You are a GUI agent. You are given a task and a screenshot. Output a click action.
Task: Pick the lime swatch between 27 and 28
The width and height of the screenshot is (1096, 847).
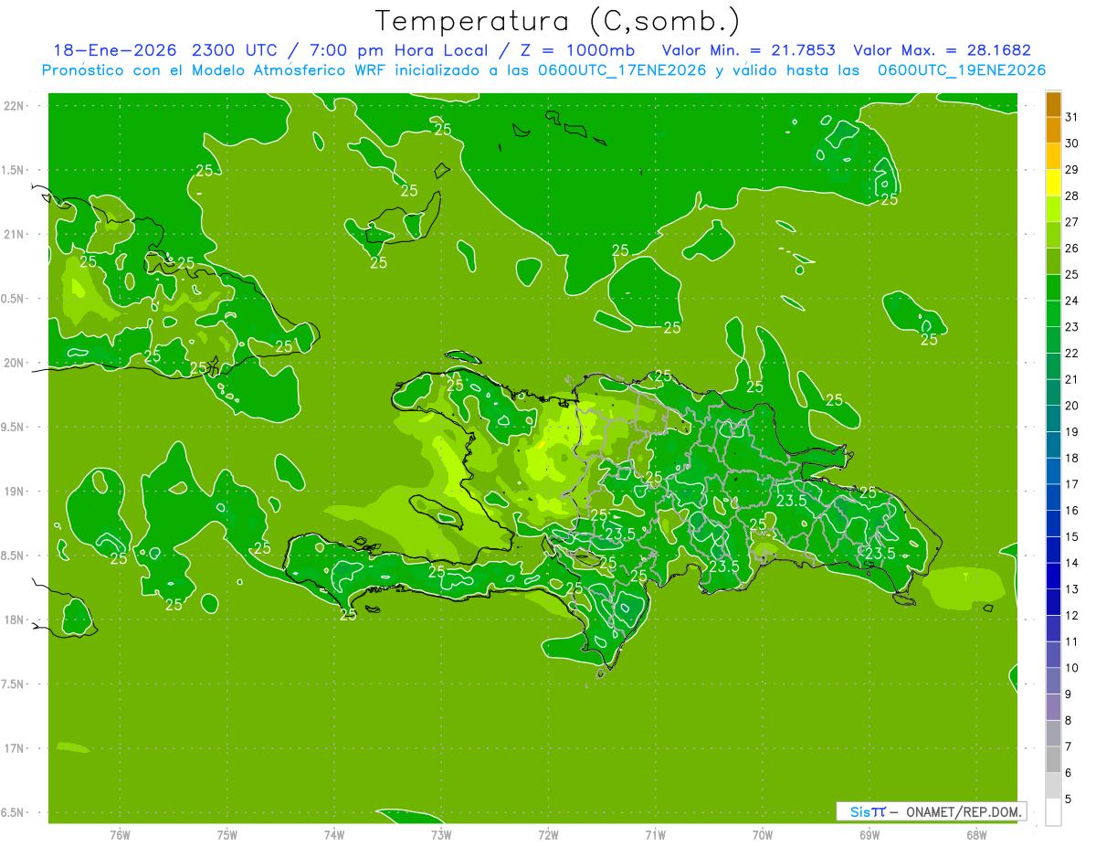[1053, 209]
